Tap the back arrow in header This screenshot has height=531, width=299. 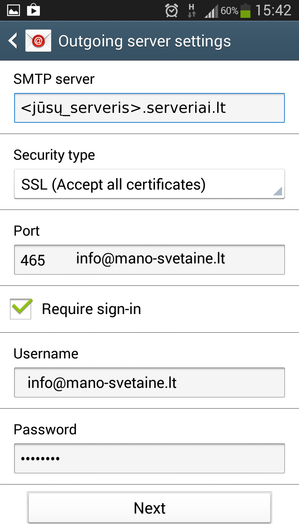pyautogui.click(x=13, y=41)
